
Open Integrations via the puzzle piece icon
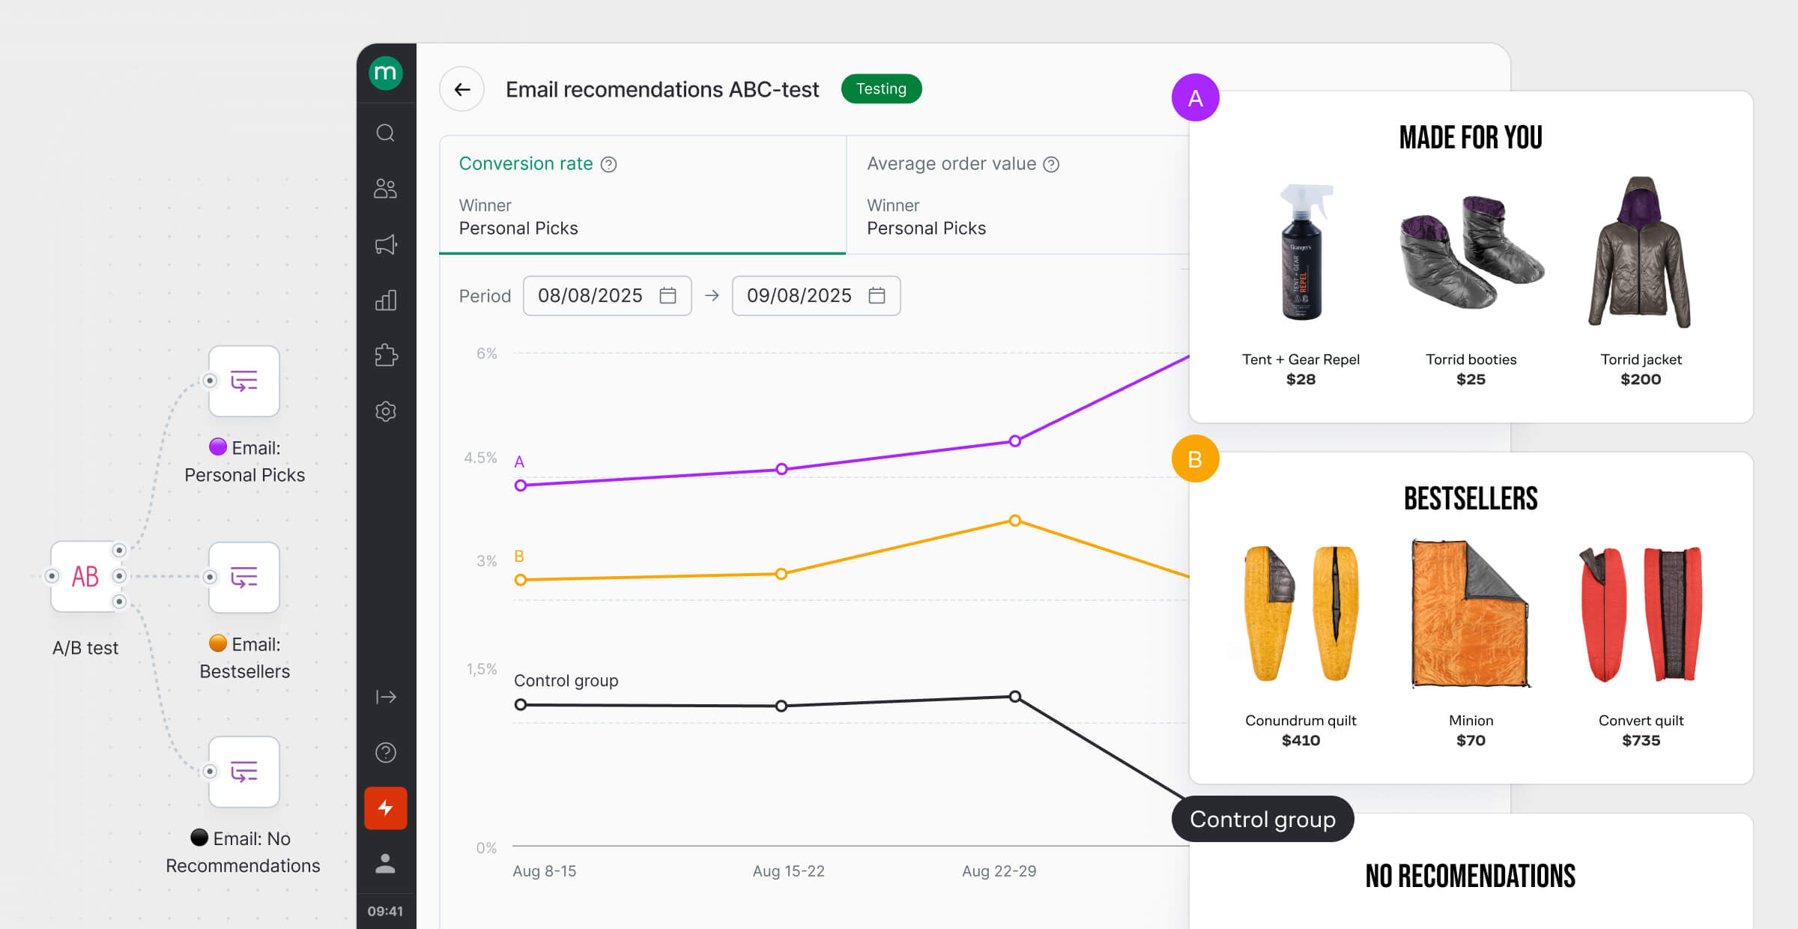pos(386,356)
